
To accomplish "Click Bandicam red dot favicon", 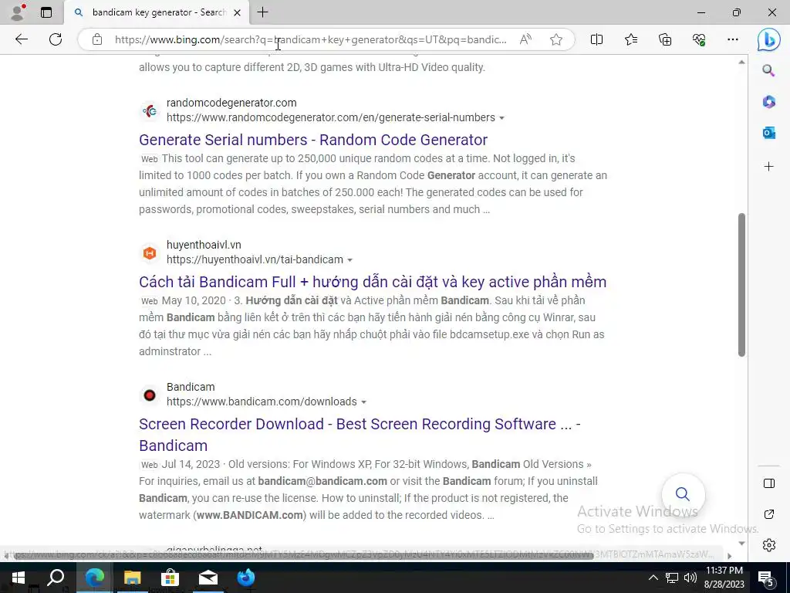I will click(150, 395).
